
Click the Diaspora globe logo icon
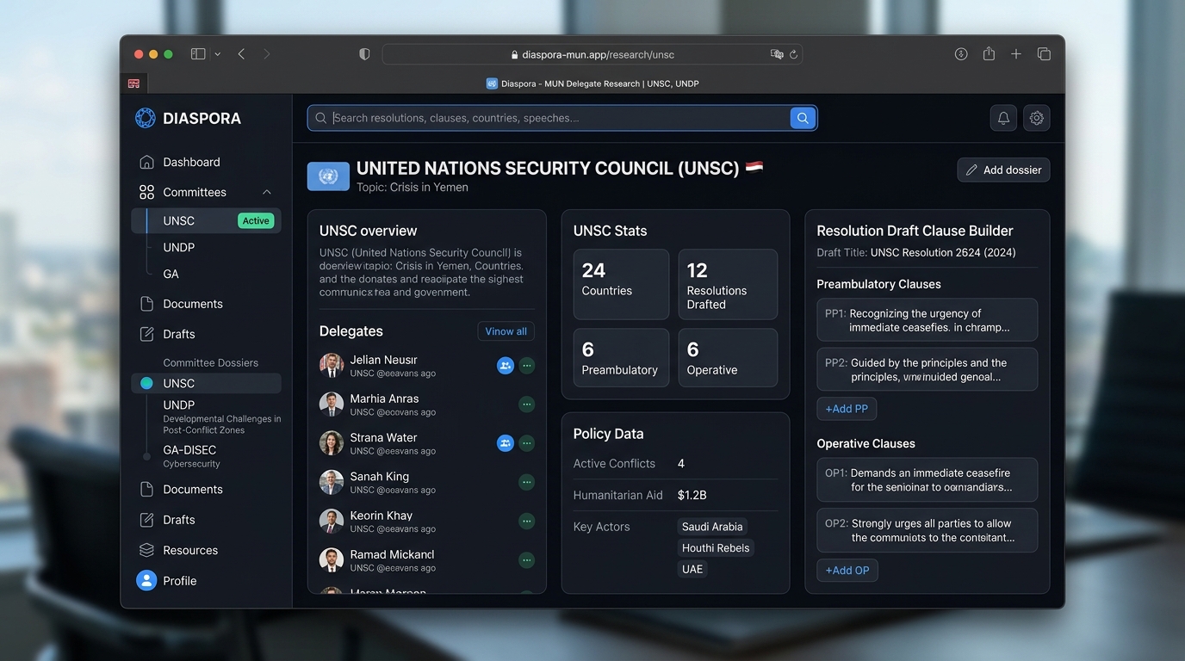pos(145,118)
